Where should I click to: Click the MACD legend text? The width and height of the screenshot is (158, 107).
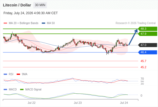pyautogui.click(x=13, y=90)
